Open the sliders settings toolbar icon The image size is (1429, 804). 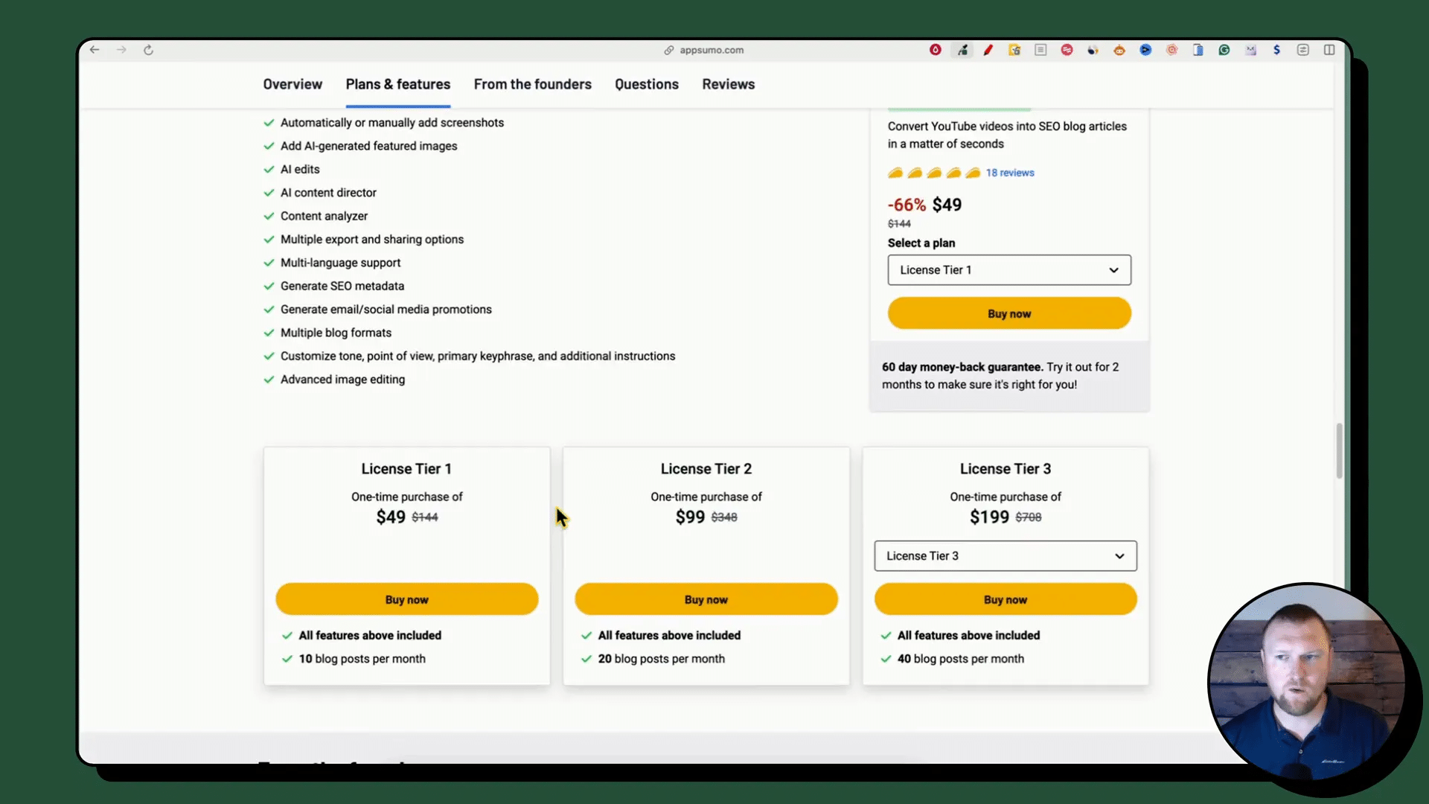pyautogui.click(x=1302, y=50)
